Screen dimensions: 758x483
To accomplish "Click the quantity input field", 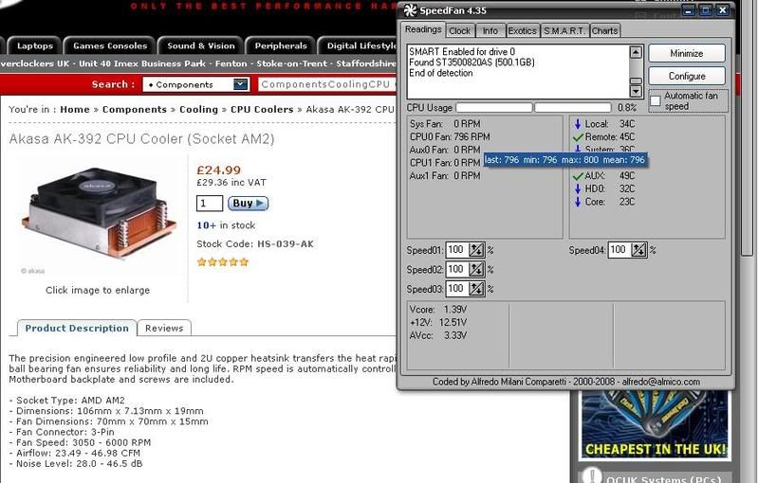I will [x=210, y=203].
